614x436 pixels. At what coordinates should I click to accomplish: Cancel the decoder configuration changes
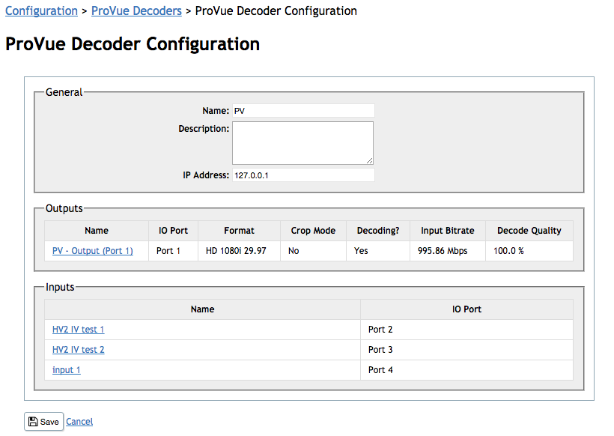(79, 421)
